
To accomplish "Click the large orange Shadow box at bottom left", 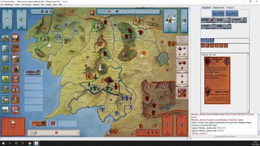I will click(13, 127).
